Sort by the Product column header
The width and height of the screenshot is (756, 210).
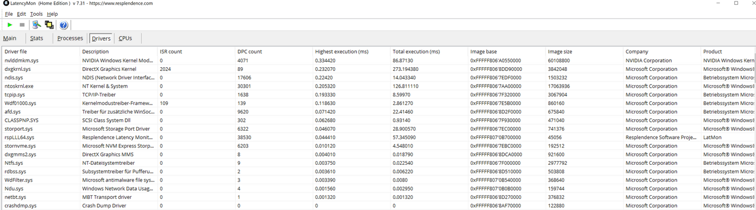tap(728, 51)
